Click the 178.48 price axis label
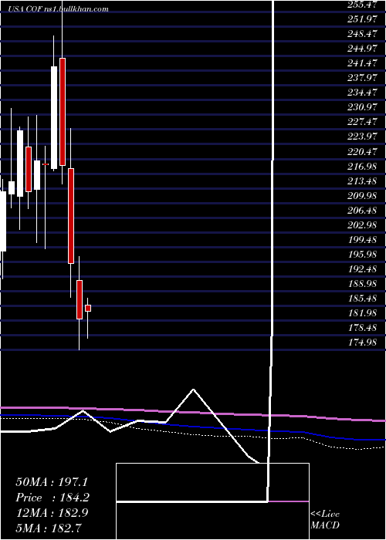 (x=363, y=328)
